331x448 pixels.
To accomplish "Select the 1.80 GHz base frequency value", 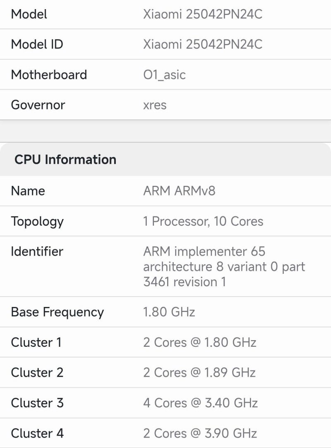I will [169, 312].
